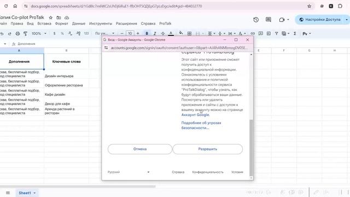350x197 pixels.
Task: Open the Расширения menu
Action: [x=126, y=24]
